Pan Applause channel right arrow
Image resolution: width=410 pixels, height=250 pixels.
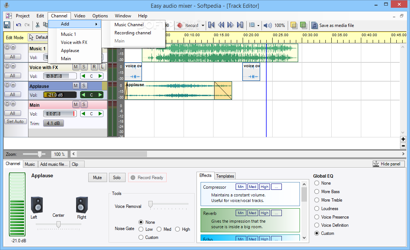coord(100,95)
